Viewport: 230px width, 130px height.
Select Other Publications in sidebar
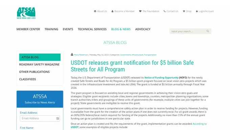(34, 72)
